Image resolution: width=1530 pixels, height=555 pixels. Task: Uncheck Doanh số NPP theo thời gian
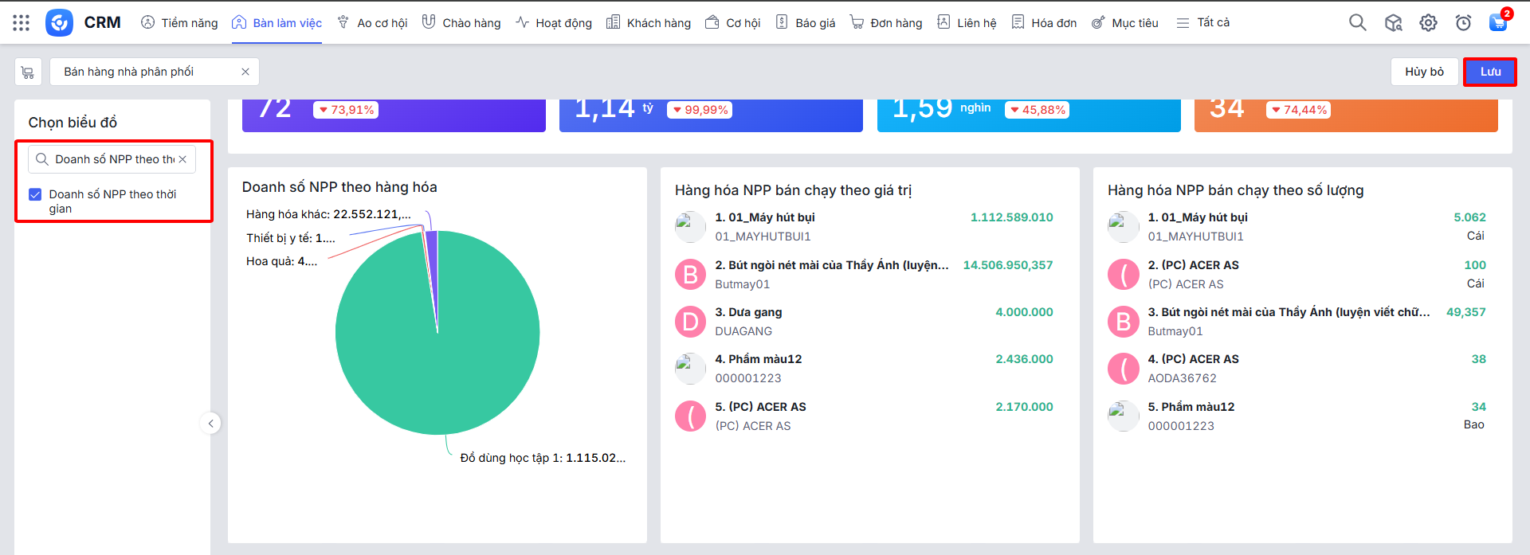[x=35, y=194]
